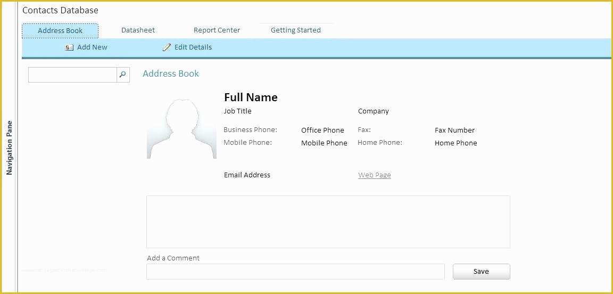This screenshot has height=294, width=613.
Task: Click the Office Phone value
Action: [x=322, y=130]
